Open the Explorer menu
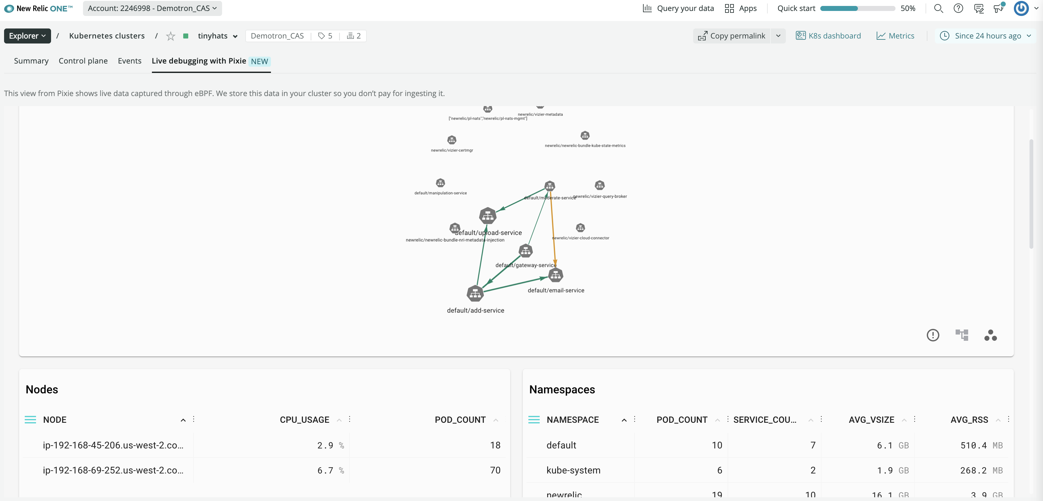Image resolution: width=1043 pixels, height=501 pixels. [x=27, y=36]
